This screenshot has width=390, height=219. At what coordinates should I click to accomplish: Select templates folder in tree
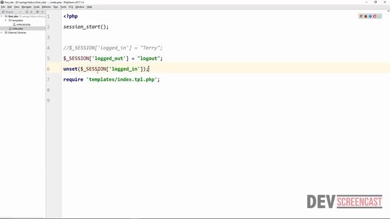[18, 20]
